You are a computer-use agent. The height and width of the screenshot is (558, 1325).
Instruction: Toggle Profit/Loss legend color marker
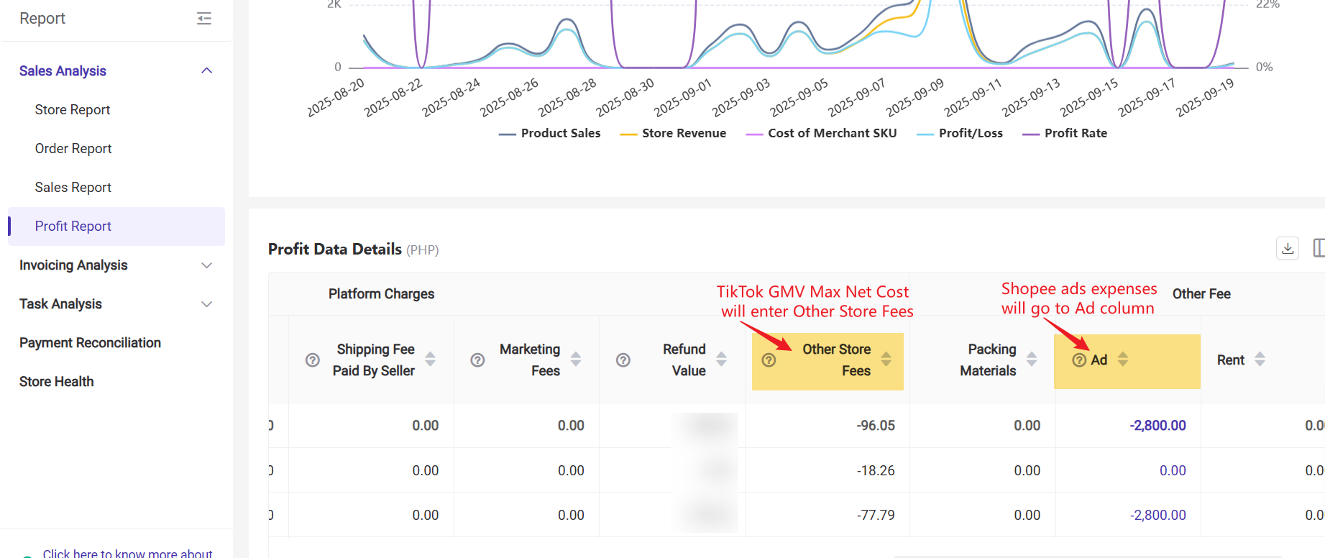click(x=925, y=134)
